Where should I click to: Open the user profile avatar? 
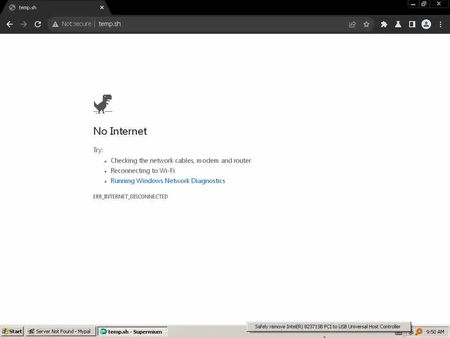[x=426, y=25]
